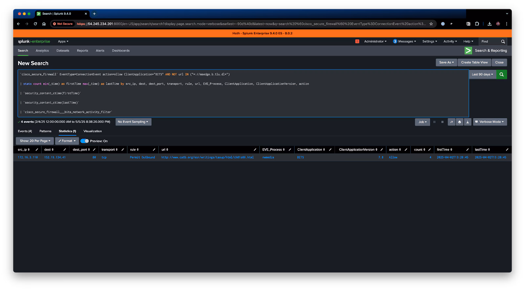Switch to the Visualization tab
Screen dimensions: 525x290
point(93,131)
